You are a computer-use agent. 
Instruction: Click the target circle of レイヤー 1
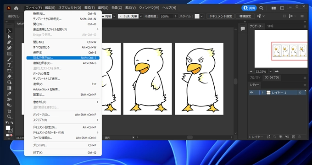(300, 93)
